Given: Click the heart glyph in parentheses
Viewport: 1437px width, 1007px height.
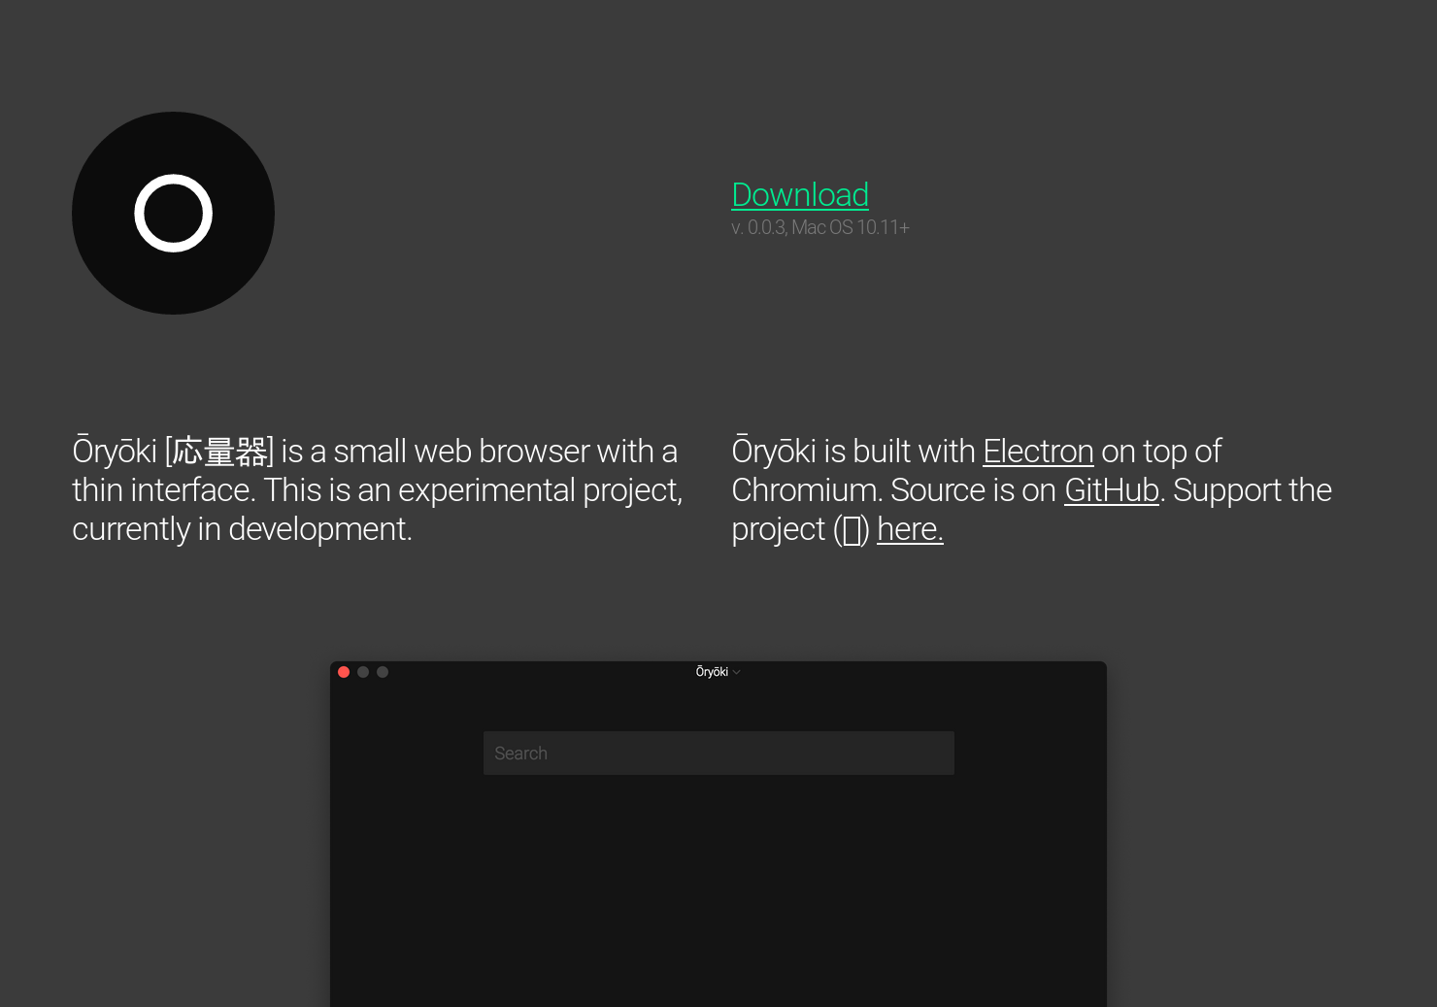Looking at the screenshot, I should click(x=852, y=530).
